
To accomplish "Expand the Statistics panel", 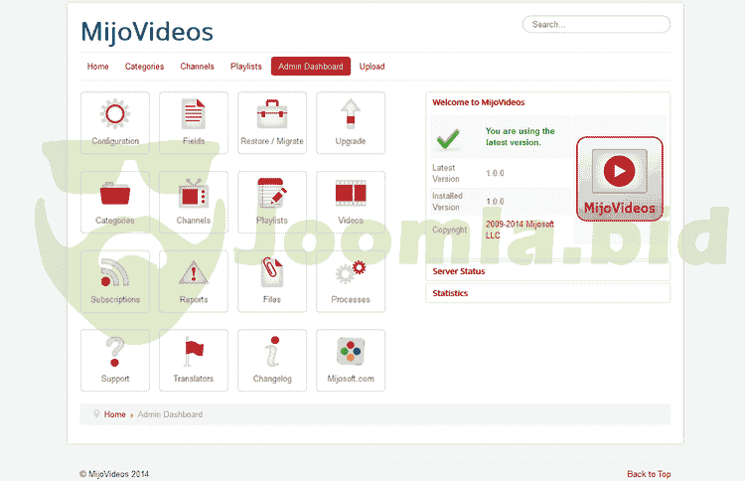I will (450, 293).
